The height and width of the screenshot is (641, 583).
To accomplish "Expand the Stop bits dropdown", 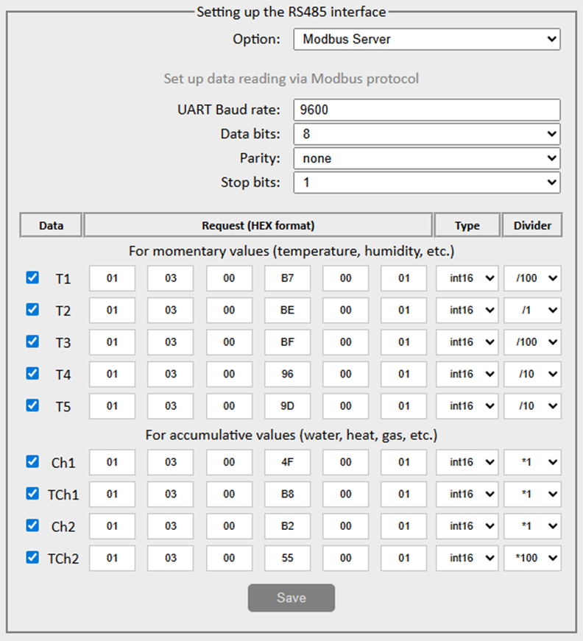I will click(x=426, y=183).
